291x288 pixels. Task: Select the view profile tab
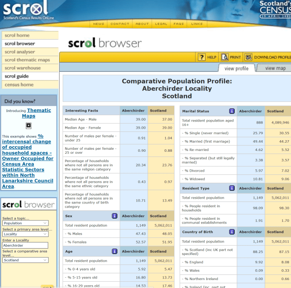pyautogui.click(x=236, y=69)
